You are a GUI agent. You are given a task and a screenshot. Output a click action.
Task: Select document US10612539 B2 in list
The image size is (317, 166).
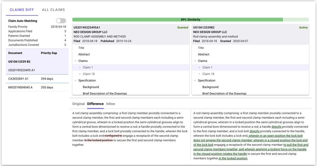coord(37,62)
